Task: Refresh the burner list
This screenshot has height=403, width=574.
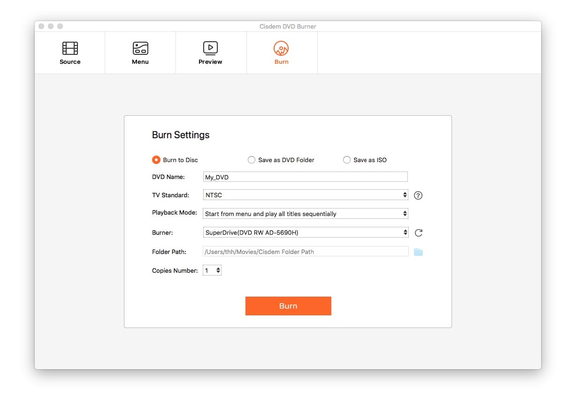Action: pyautogui.click(x=418, y=233)
